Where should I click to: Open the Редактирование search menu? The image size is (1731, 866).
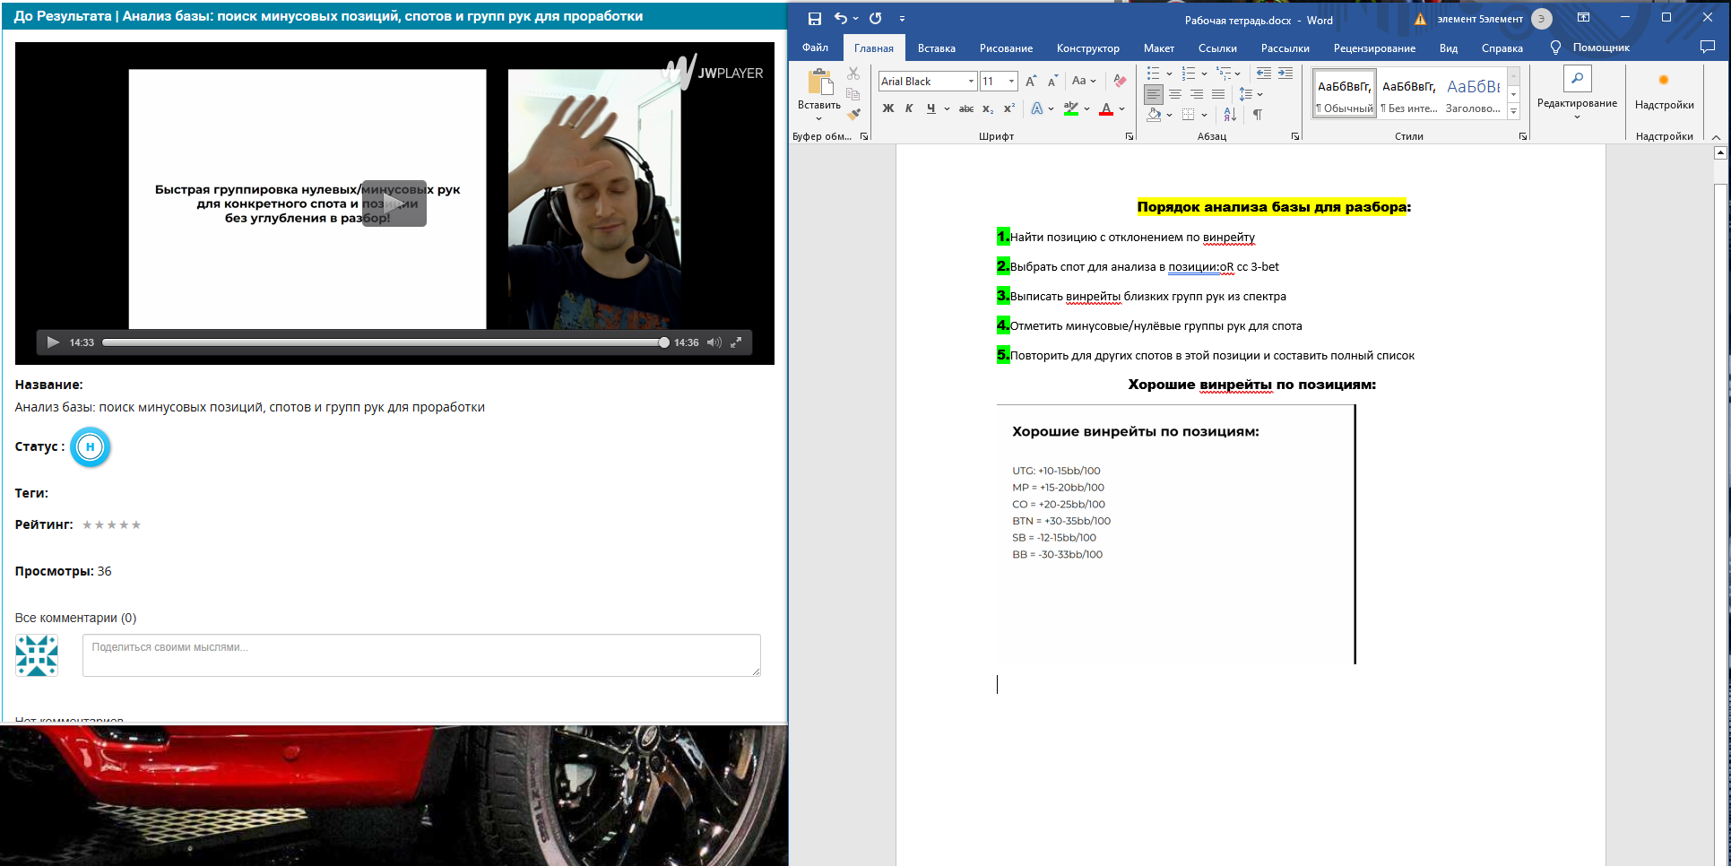1577,91
